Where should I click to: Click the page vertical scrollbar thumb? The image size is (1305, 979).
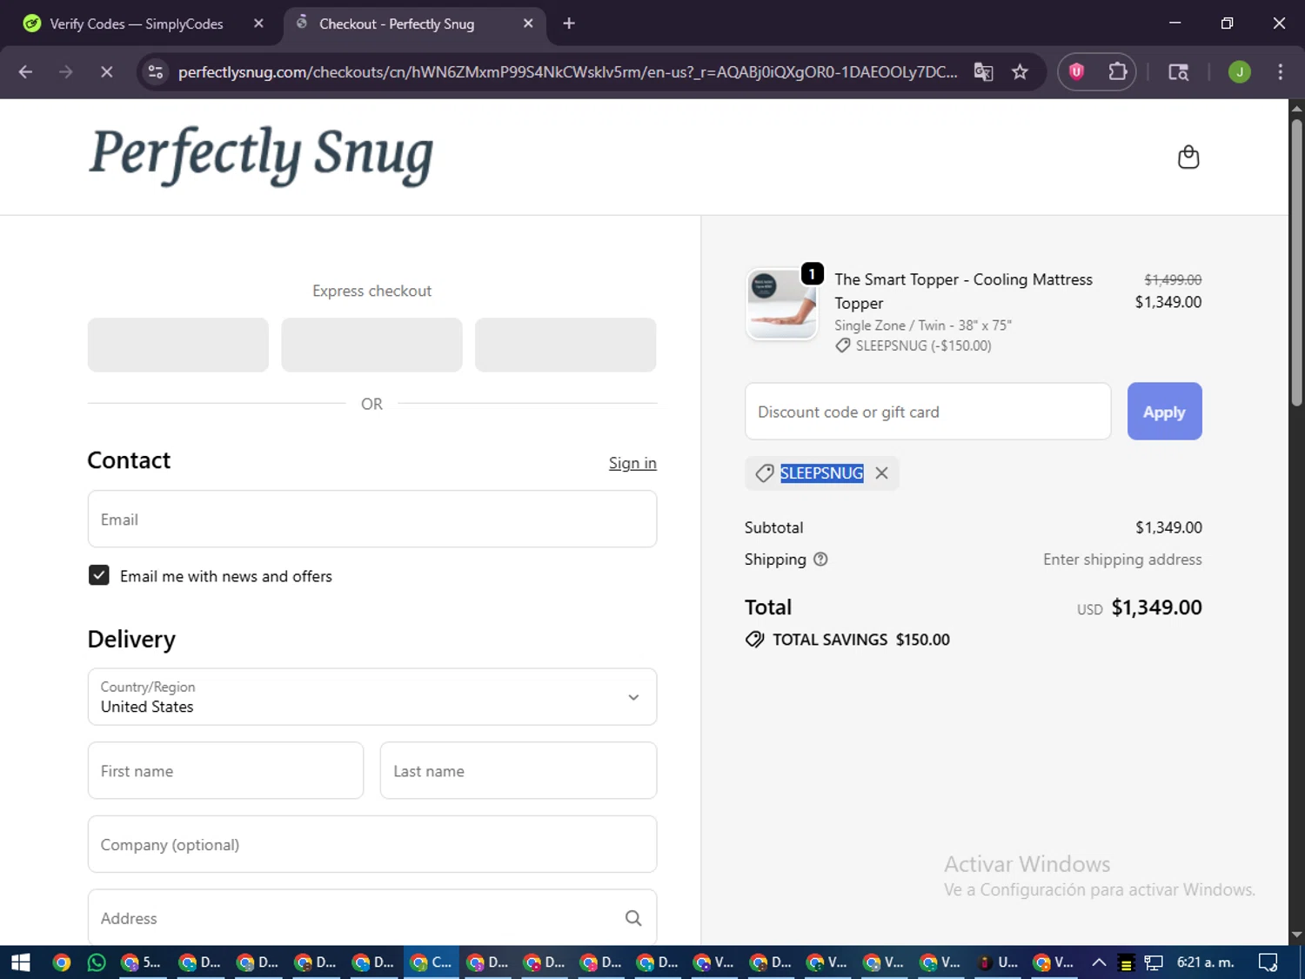pos(1296,261)
